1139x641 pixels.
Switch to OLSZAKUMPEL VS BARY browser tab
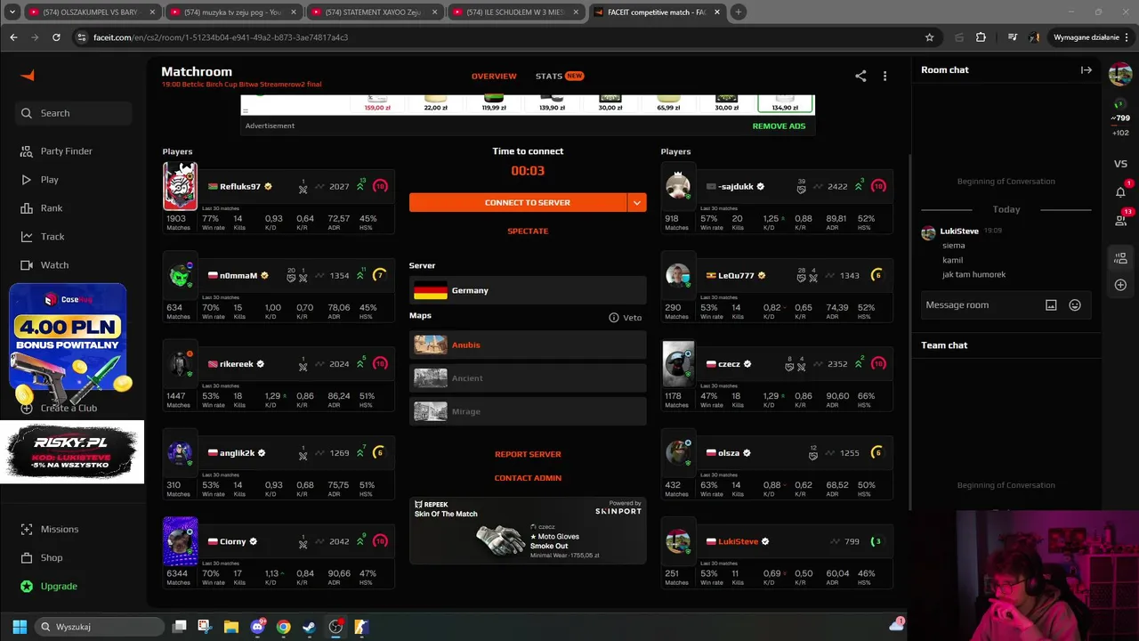coord(93,12)
